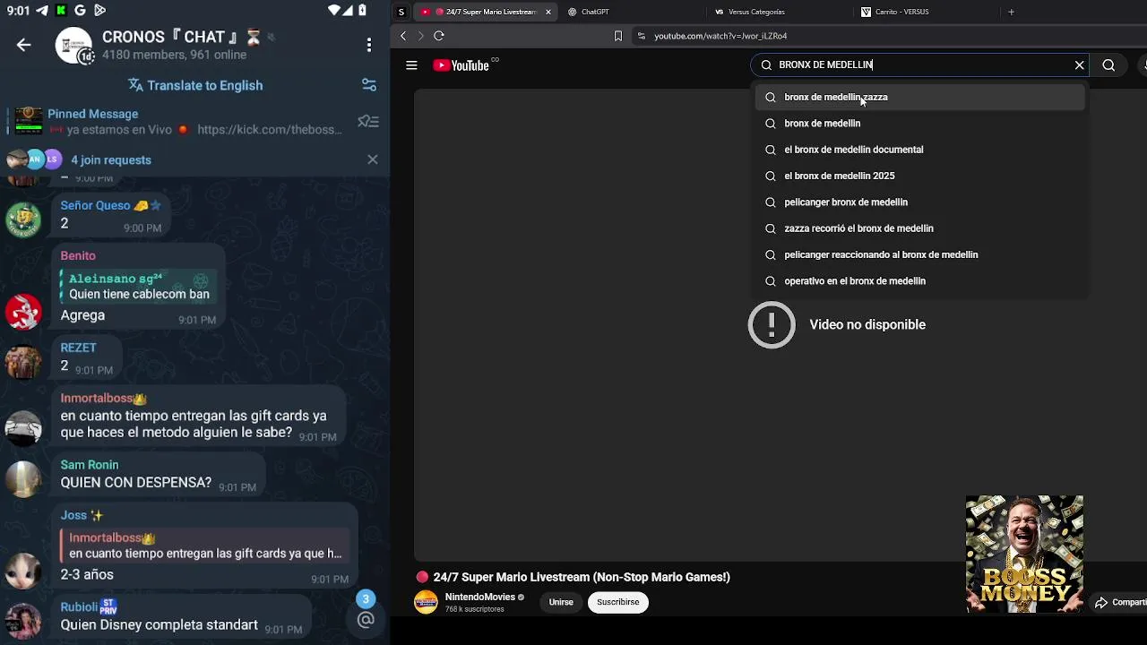Viewport: 1147px width, 645px height.
Task: Switch to the Versus Categorías tab
Action: tap(756, 12)
